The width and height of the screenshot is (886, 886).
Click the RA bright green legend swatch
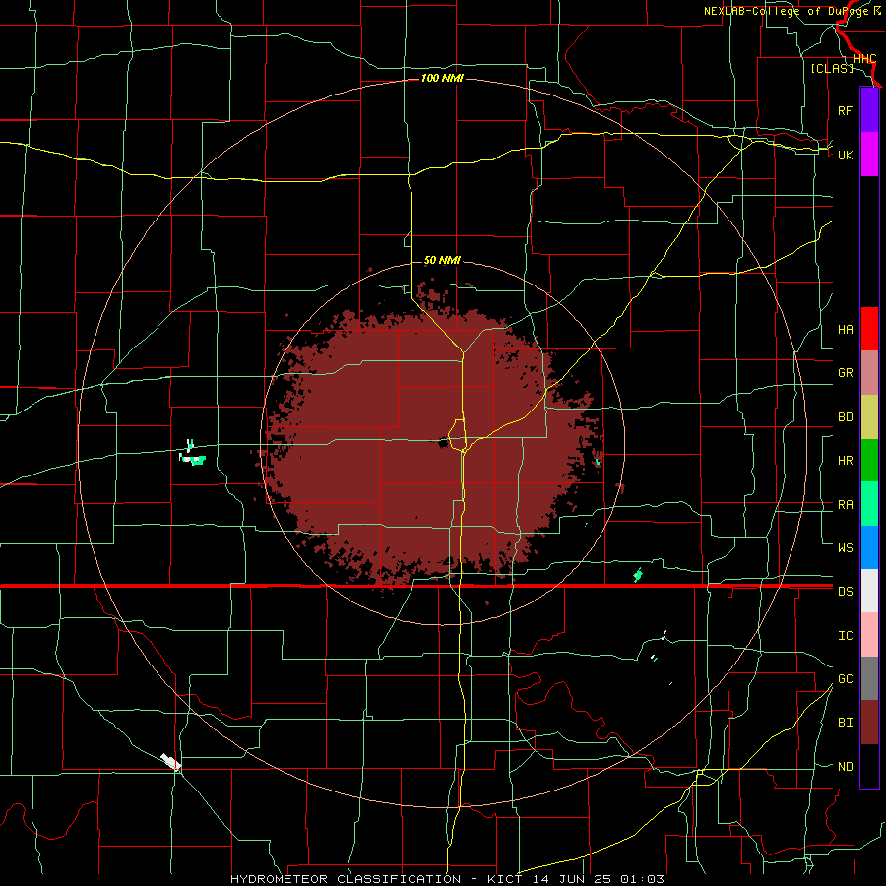(869, 504)
